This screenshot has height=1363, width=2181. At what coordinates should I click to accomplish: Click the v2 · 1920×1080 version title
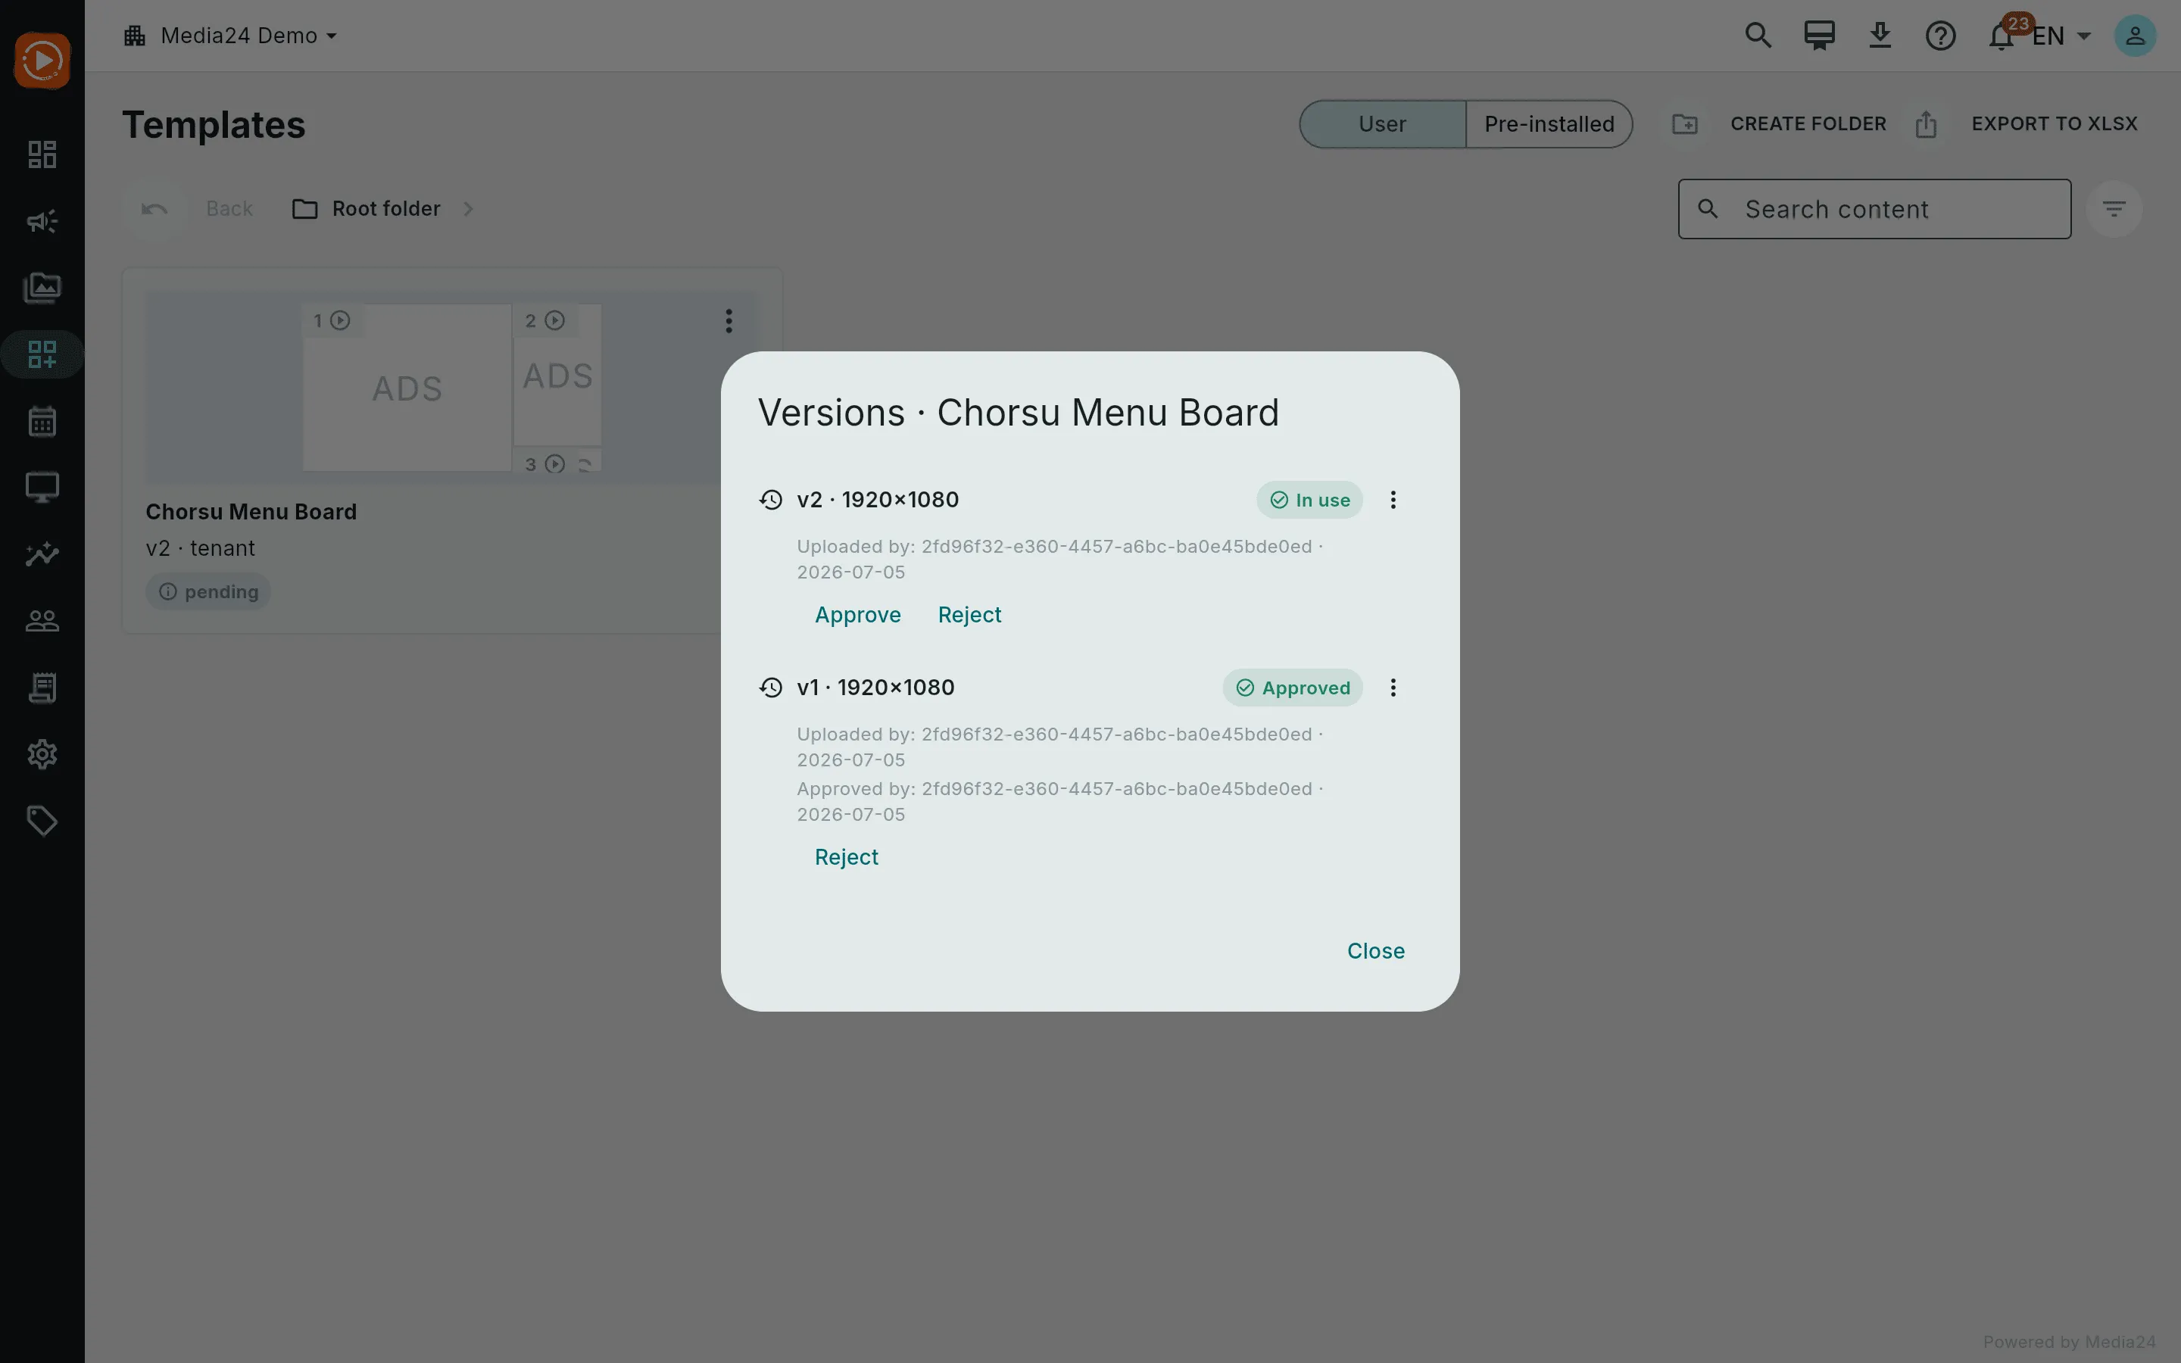click(878, 501)
